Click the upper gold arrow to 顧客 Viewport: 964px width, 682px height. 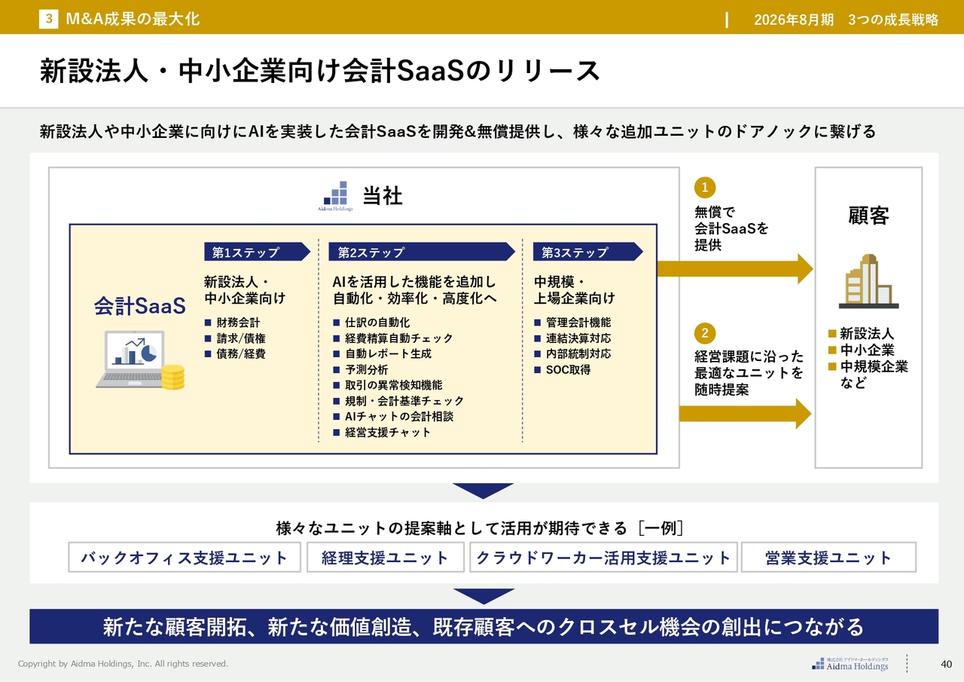734,269
